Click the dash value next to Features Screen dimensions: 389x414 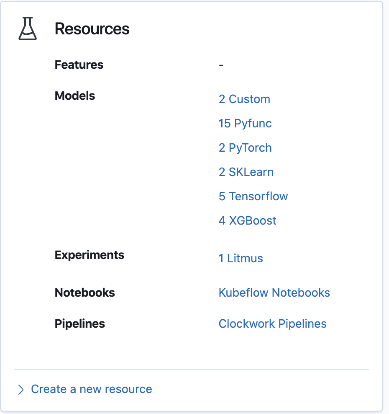click(221, 65)
